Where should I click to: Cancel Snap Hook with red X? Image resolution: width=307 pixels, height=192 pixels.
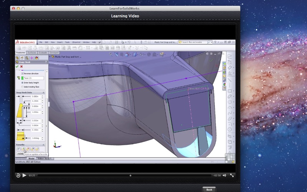coord(21,66)
